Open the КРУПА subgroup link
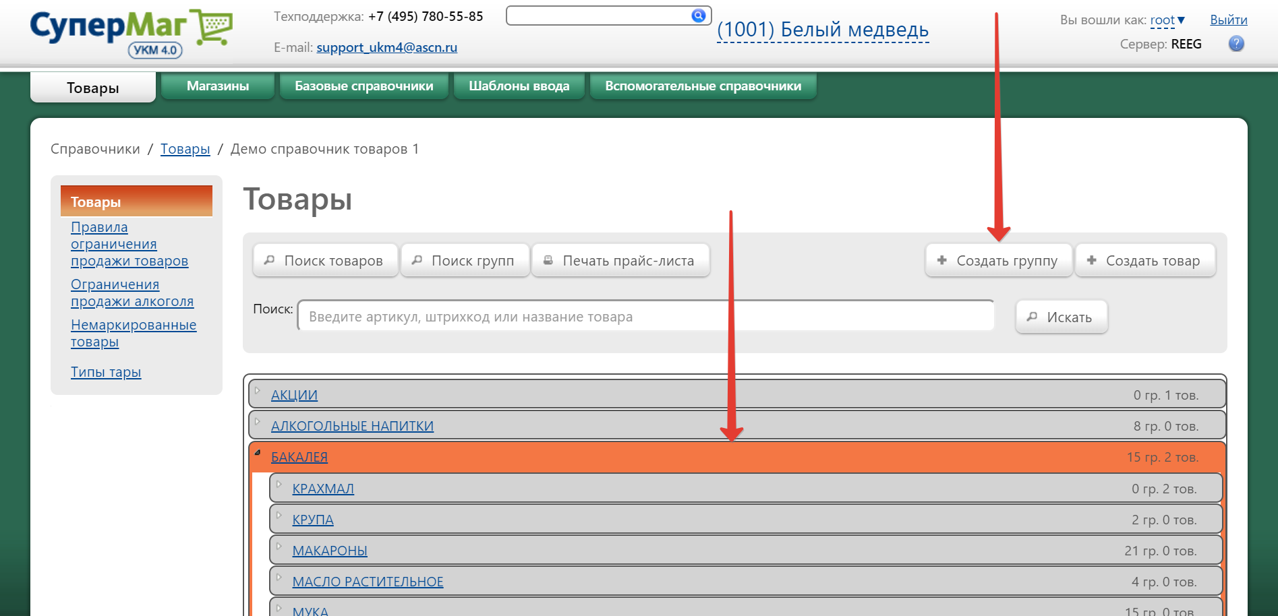1278x616 pixels. coord(313,520)
